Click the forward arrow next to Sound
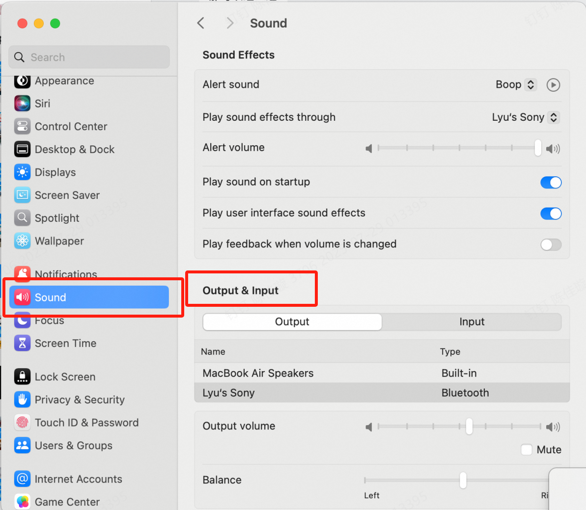This screenshot has width=586, height=510. (230, 23)
